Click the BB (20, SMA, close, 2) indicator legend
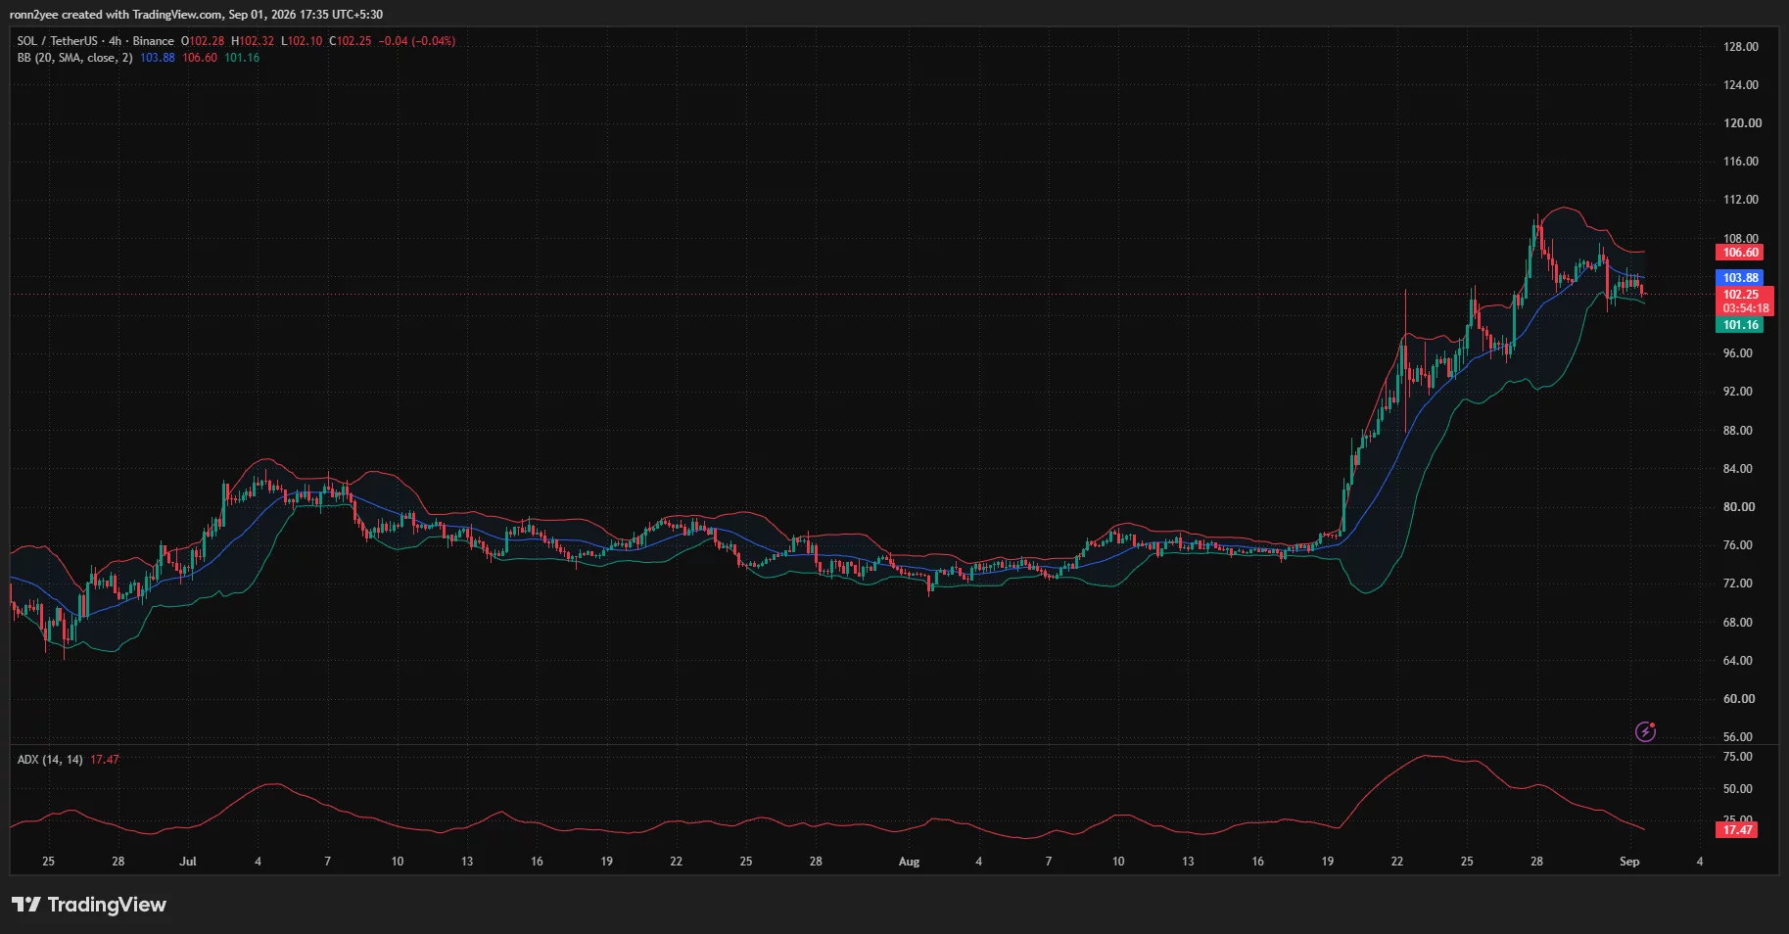This screenshot has width=1789, height=934. coord(74,58)
